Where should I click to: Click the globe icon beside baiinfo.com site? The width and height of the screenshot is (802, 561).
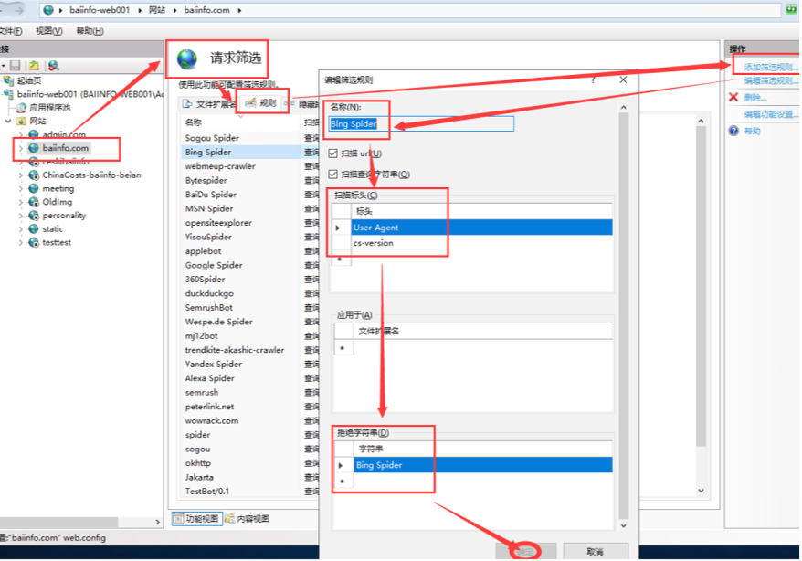click(34, 148)
